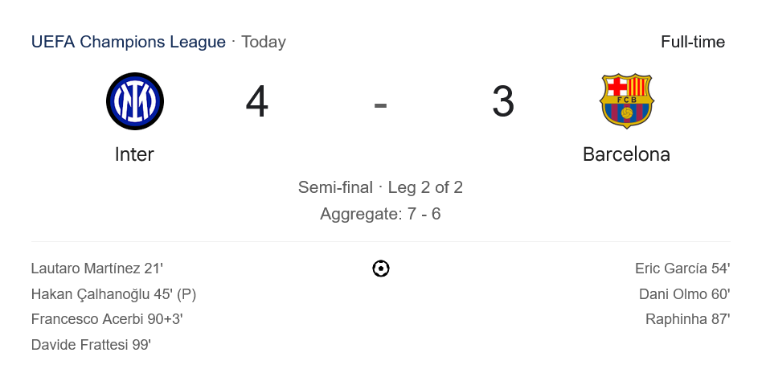This screenshot has height=369, width=762.
Task: Click the soccer ball goals icon
Action: pyautogui.click(x=381, y=269)
